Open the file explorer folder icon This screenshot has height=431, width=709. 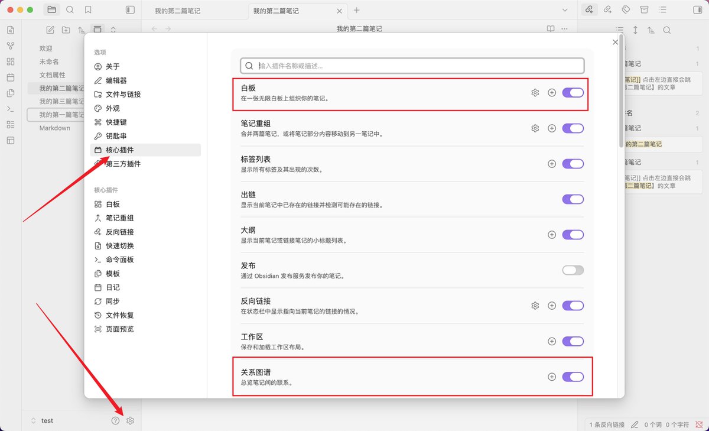51,10
